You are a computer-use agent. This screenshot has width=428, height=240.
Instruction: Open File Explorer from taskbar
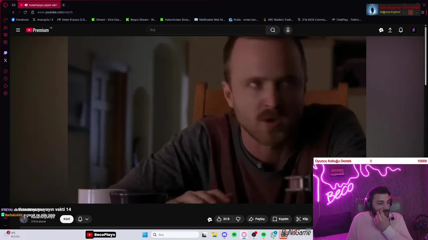pos(215,235)
